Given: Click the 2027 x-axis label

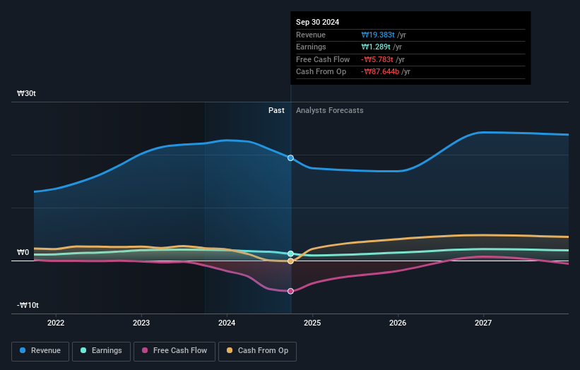Looking at the screenshot, I should (x=483, y=323).
